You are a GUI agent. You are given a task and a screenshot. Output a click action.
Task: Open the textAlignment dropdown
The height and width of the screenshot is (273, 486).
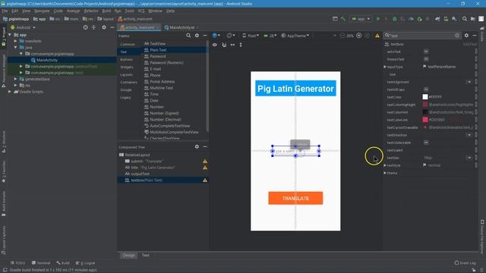click(469, 82)
